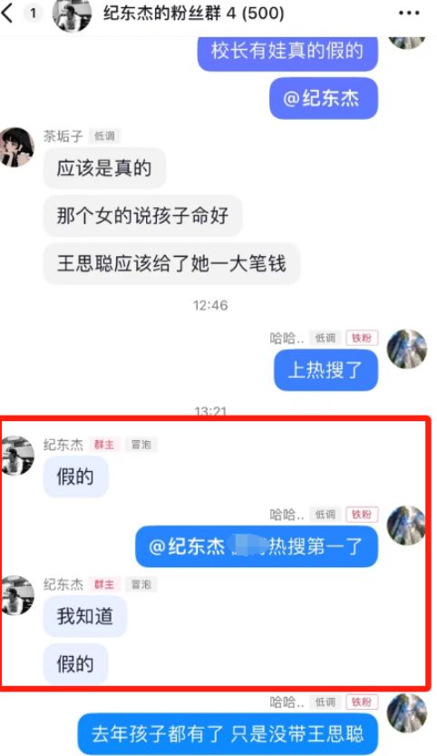Tap the 我知道 message bubble
Viewport: 437px width, 756px height.
click(85, 616)
